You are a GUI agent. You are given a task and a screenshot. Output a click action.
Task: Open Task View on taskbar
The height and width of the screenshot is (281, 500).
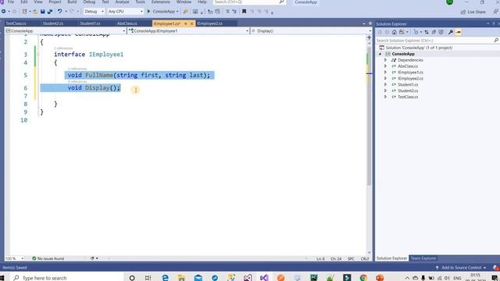[148, 278]
